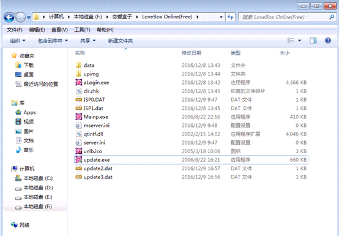339x236 pixels.
Task: Select the ISP0.DAT file icon
Action: click(79, 99)
